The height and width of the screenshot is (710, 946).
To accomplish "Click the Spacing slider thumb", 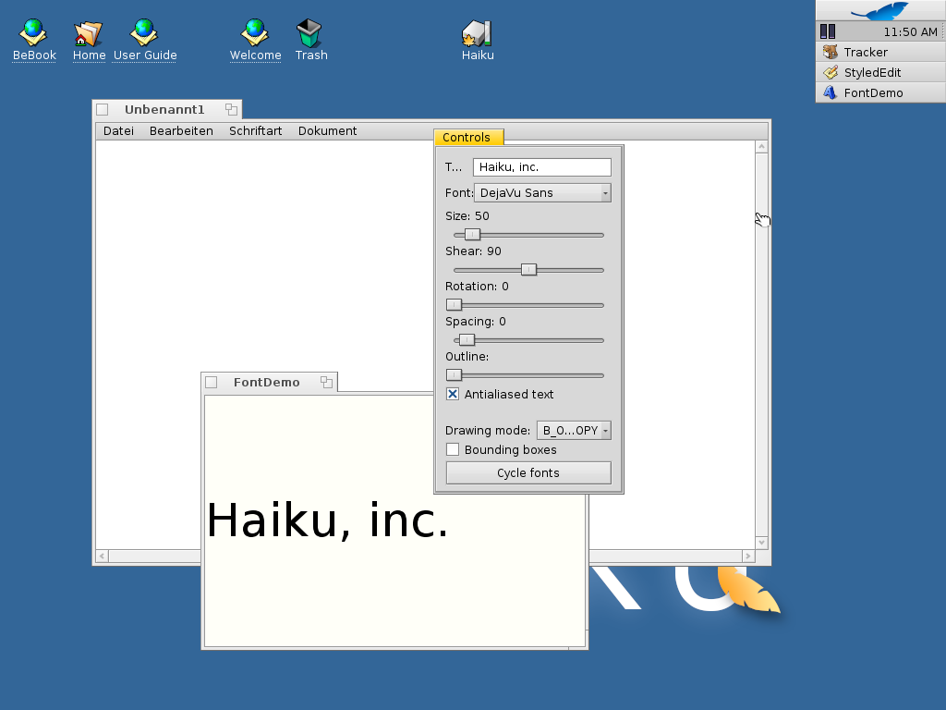I will click(x=467, y=339).
